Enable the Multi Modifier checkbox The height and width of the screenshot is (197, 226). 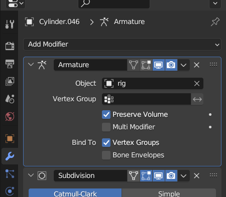click(106, 127)
